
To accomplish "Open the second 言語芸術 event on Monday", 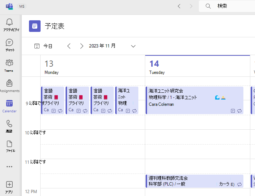I will (x=78, y=100).
